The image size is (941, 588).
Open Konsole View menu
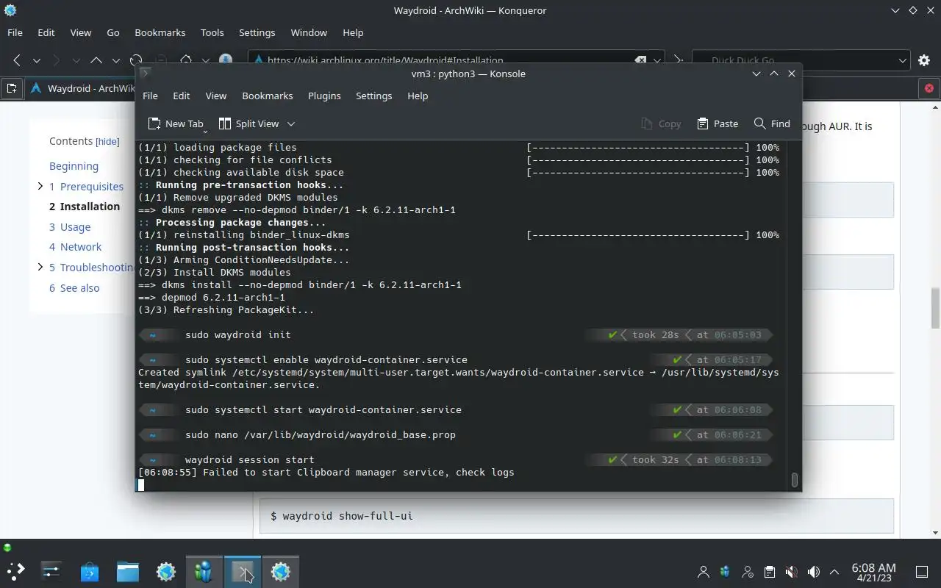[x=215, y=96]
